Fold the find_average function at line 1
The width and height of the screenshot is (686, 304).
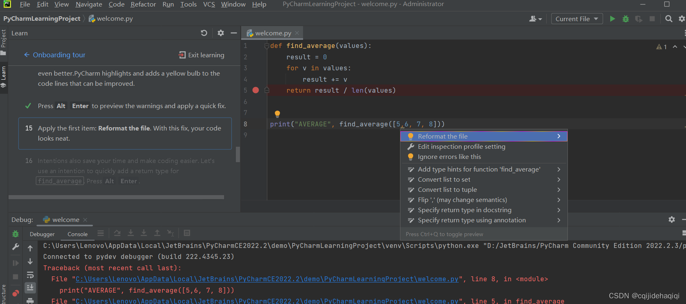[267, 46]
